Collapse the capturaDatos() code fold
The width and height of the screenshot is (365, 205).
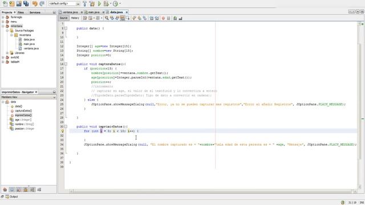[x=66, y=64]
